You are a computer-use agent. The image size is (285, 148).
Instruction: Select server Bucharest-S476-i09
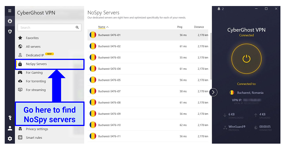[x=148, y=114]
